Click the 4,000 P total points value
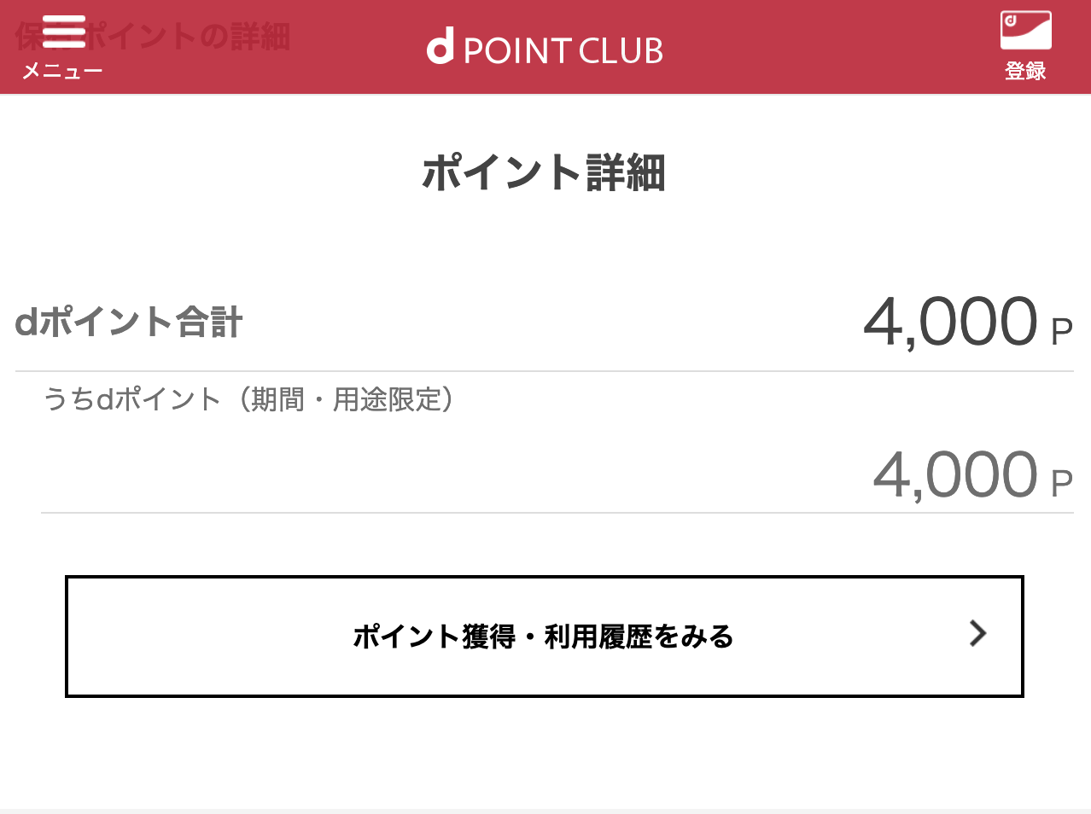1091x814 pixels. (968, 322)
